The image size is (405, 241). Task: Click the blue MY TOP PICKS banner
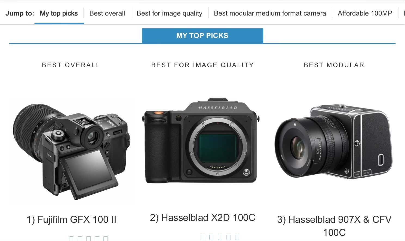pos(202,36)
